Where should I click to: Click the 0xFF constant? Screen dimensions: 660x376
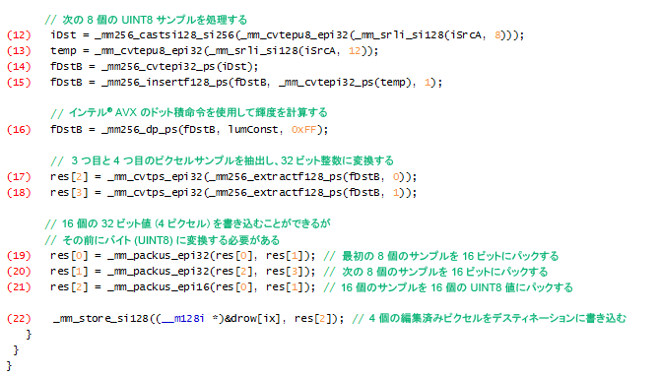[303, 130]
